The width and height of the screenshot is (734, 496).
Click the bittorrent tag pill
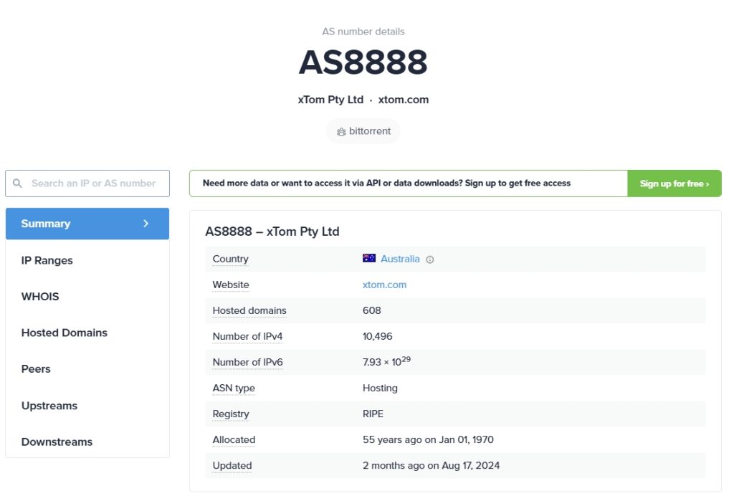[x=363, y=131]
